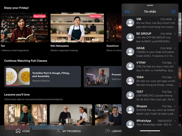Open the LIBRARY tab
The height and width of the screenshot is (136, 182).
(x=113, y=131)
